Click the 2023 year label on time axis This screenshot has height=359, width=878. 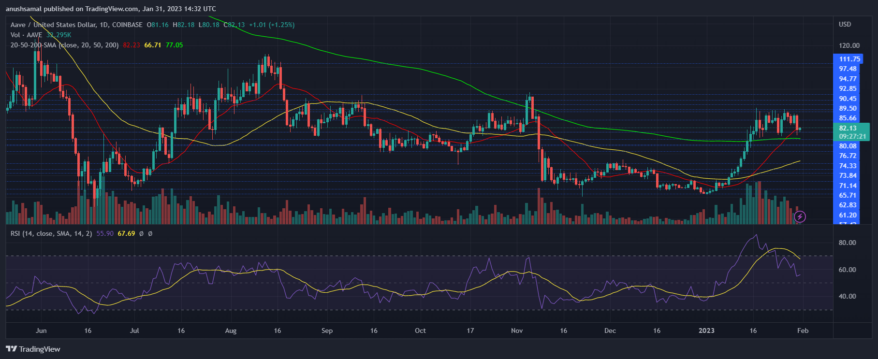point(706,330)
